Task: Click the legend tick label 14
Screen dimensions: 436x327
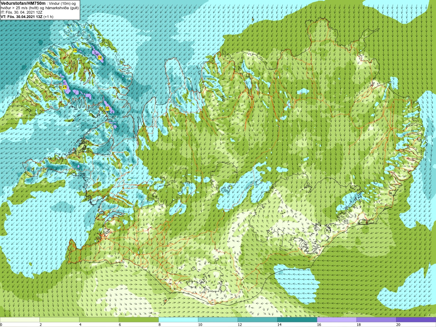Action: point(279,325)
